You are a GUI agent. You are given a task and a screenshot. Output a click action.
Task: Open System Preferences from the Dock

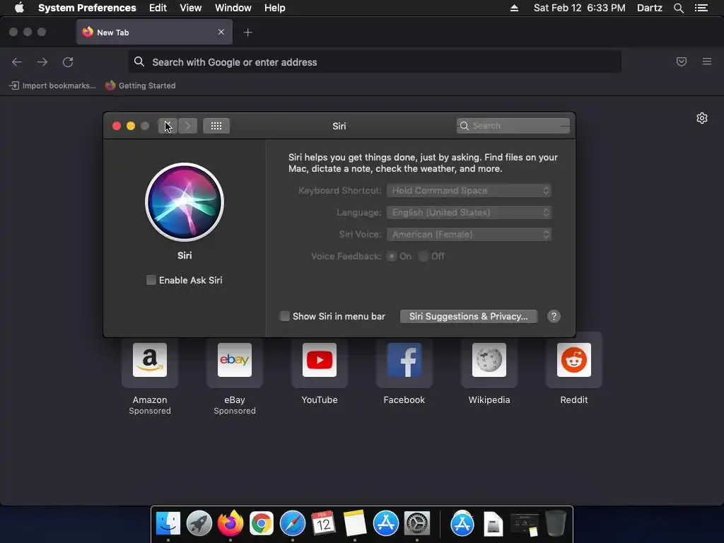[x=417, y=524]
